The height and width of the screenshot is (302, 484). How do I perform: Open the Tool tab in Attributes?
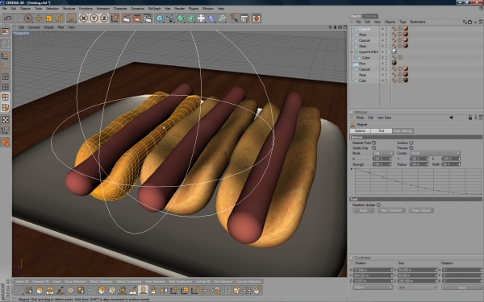[382, 131]
